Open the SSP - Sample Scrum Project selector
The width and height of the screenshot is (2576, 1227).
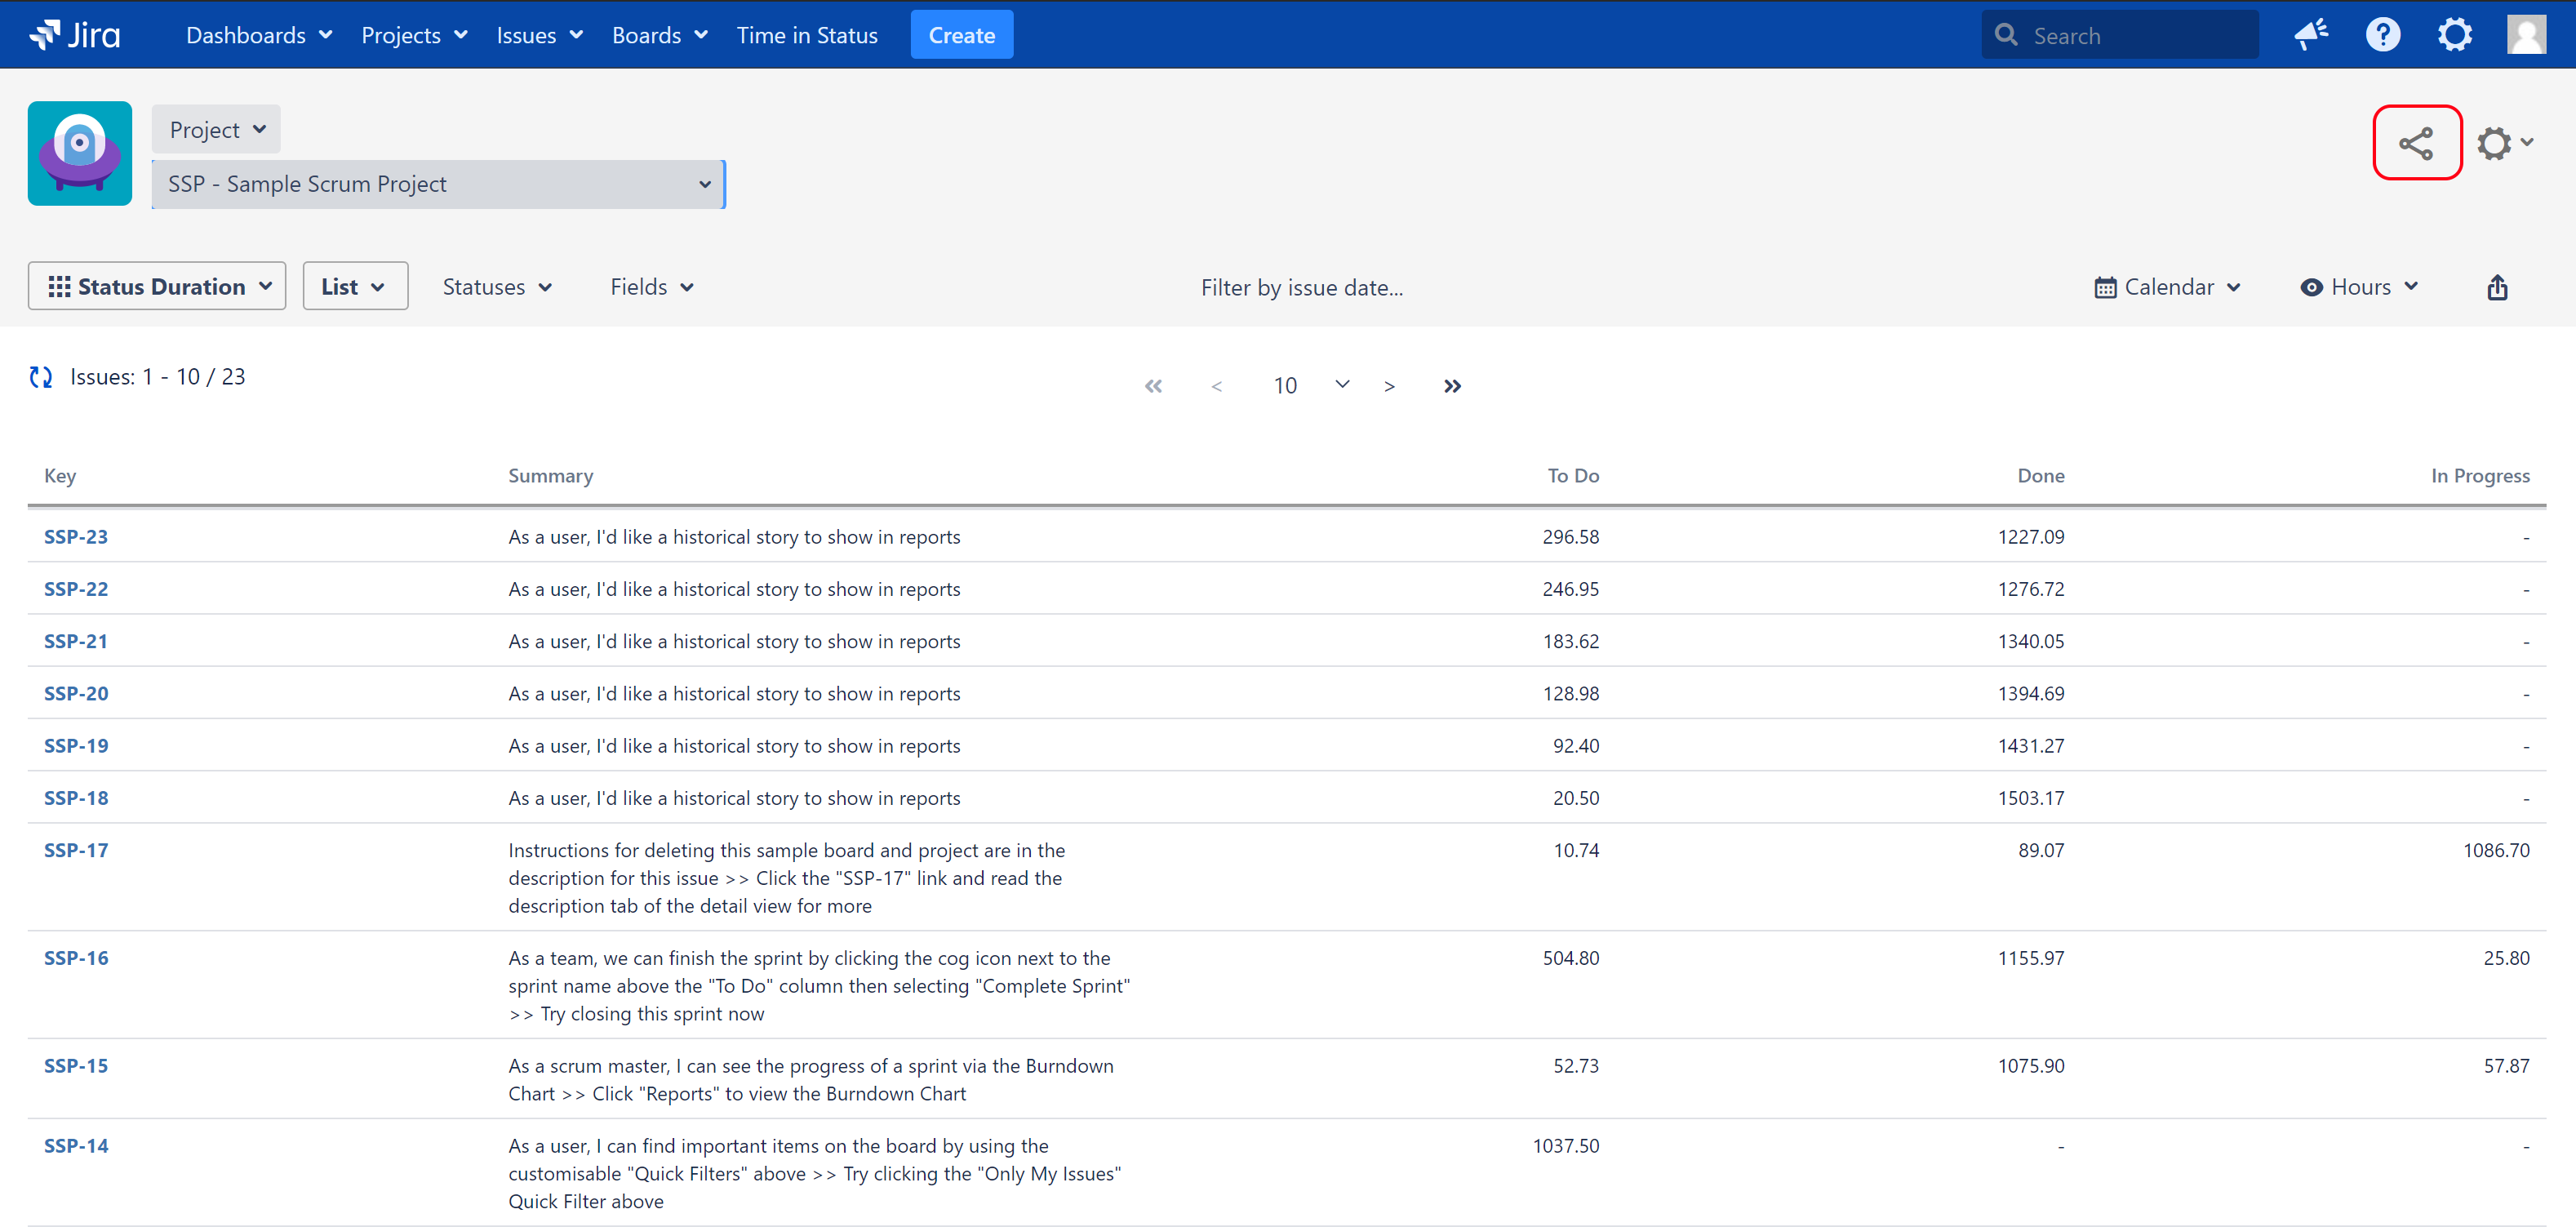click(x=438, y=184)
